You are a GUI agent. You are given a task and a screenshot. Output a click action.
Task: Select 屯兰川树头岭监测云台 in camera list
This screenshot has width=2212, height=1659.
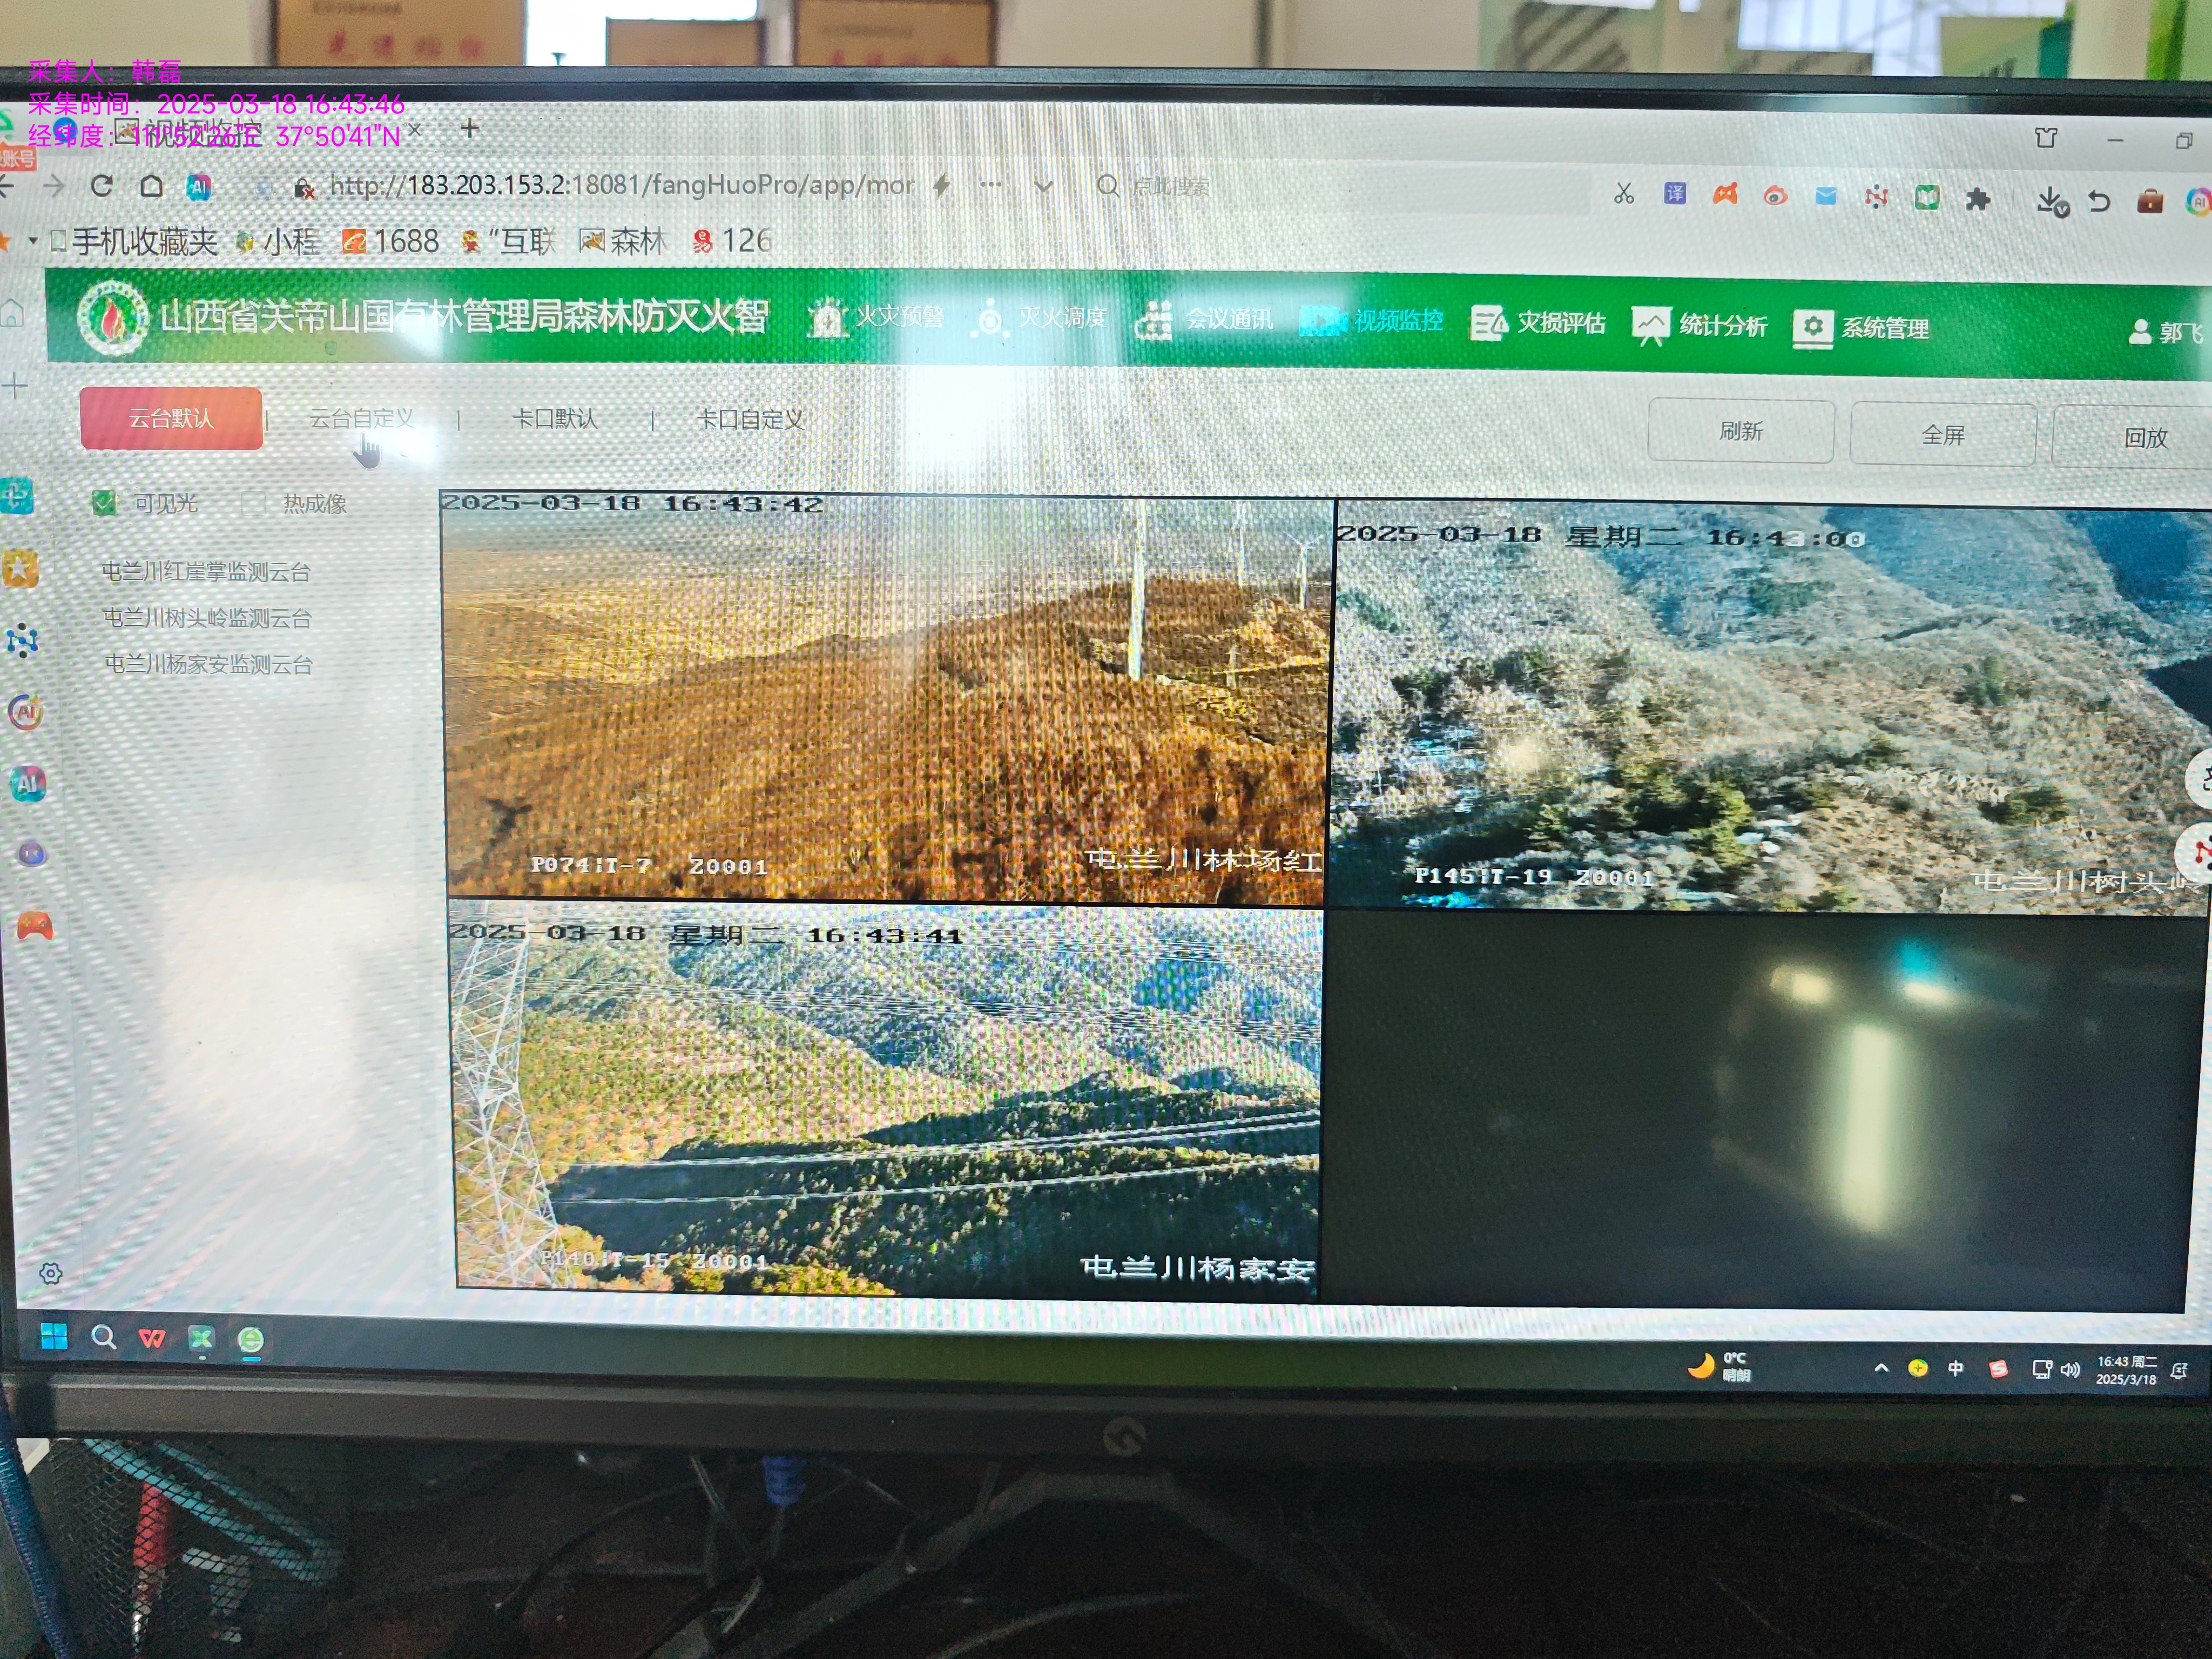(207, 618)
